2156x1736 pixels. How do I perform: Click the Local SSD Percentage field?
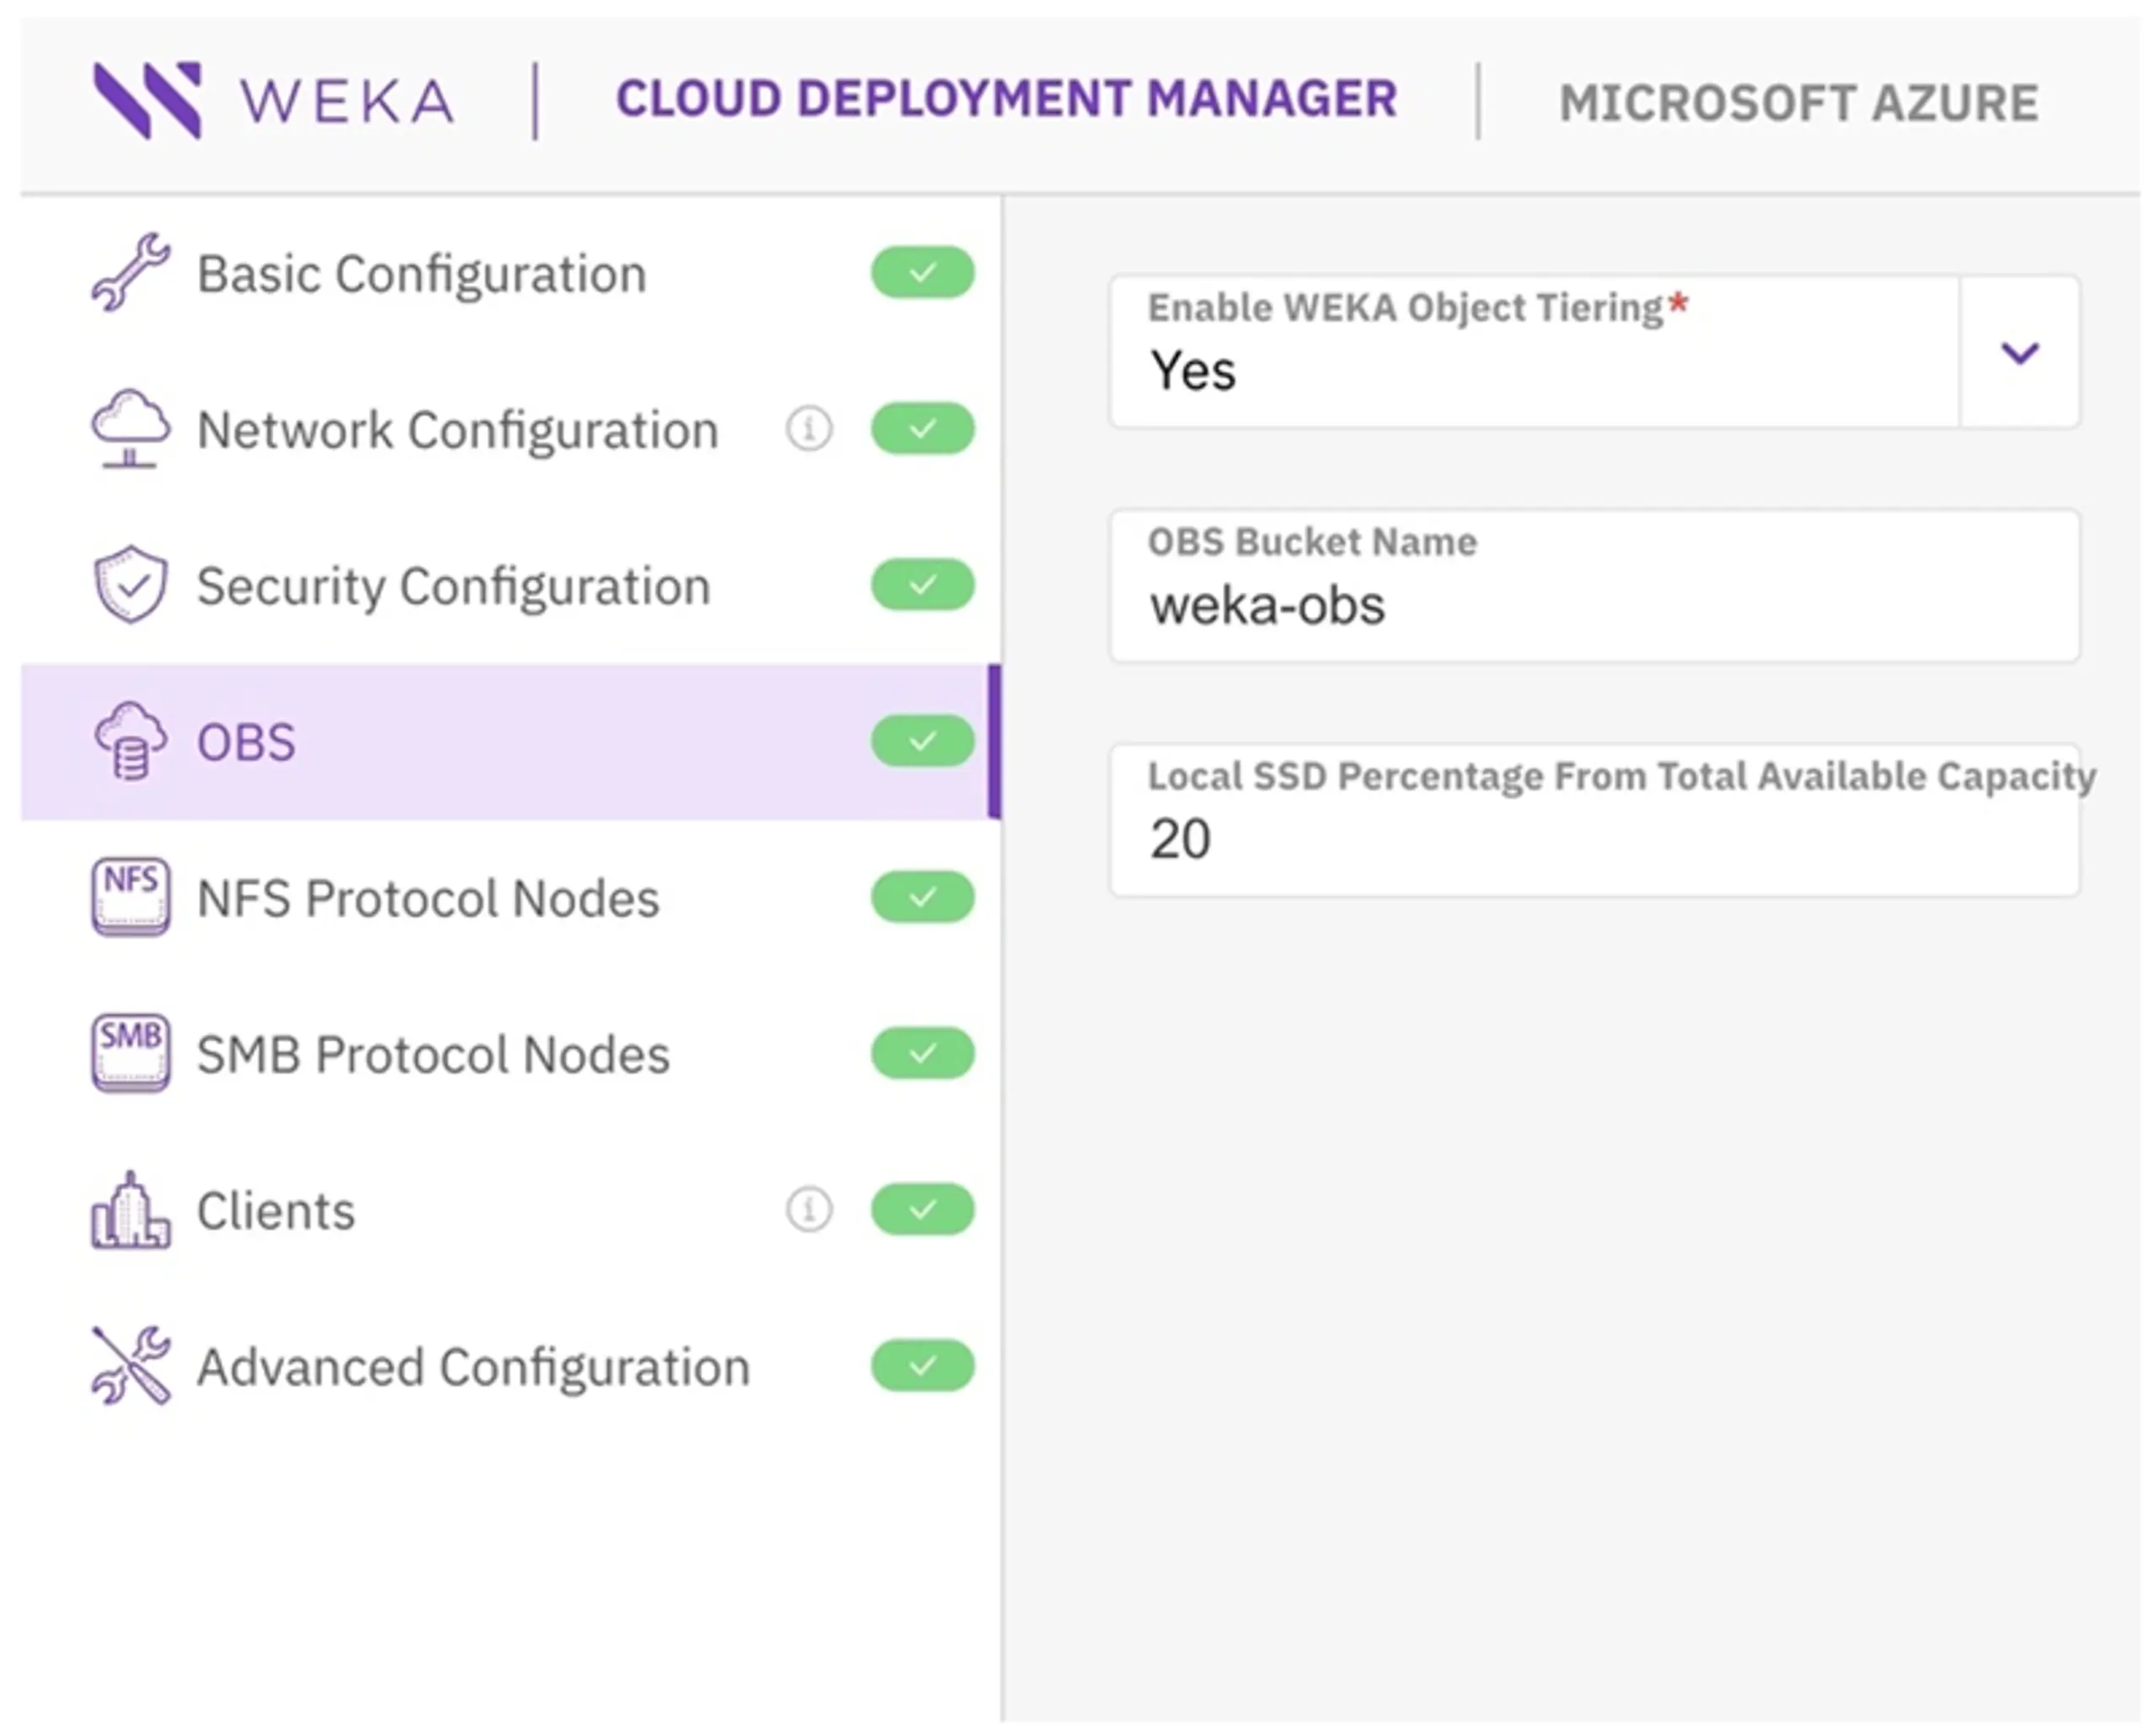pos(1594,820)
